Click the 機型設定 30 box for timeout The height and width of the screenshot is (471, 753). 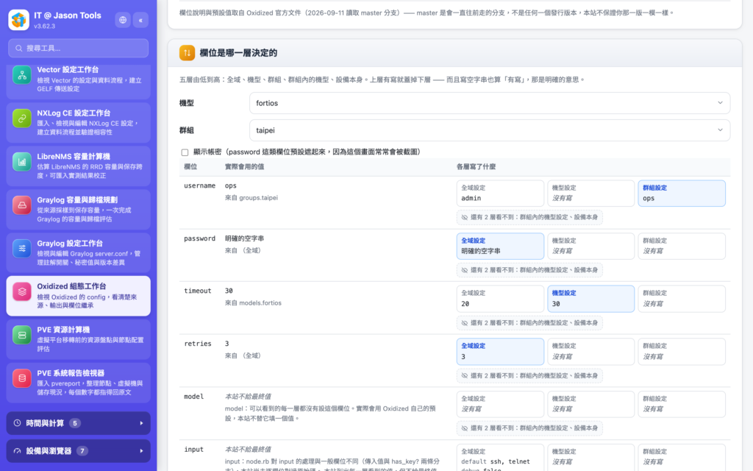click(590, 299)
